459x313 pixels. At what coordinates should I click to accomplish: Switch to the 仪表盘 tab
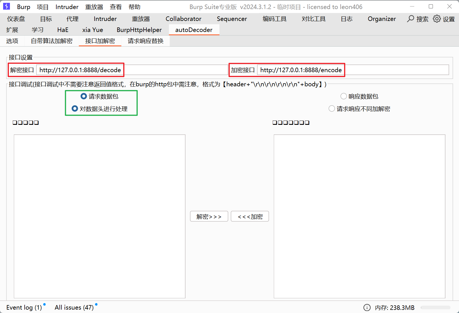pos(16,19)
